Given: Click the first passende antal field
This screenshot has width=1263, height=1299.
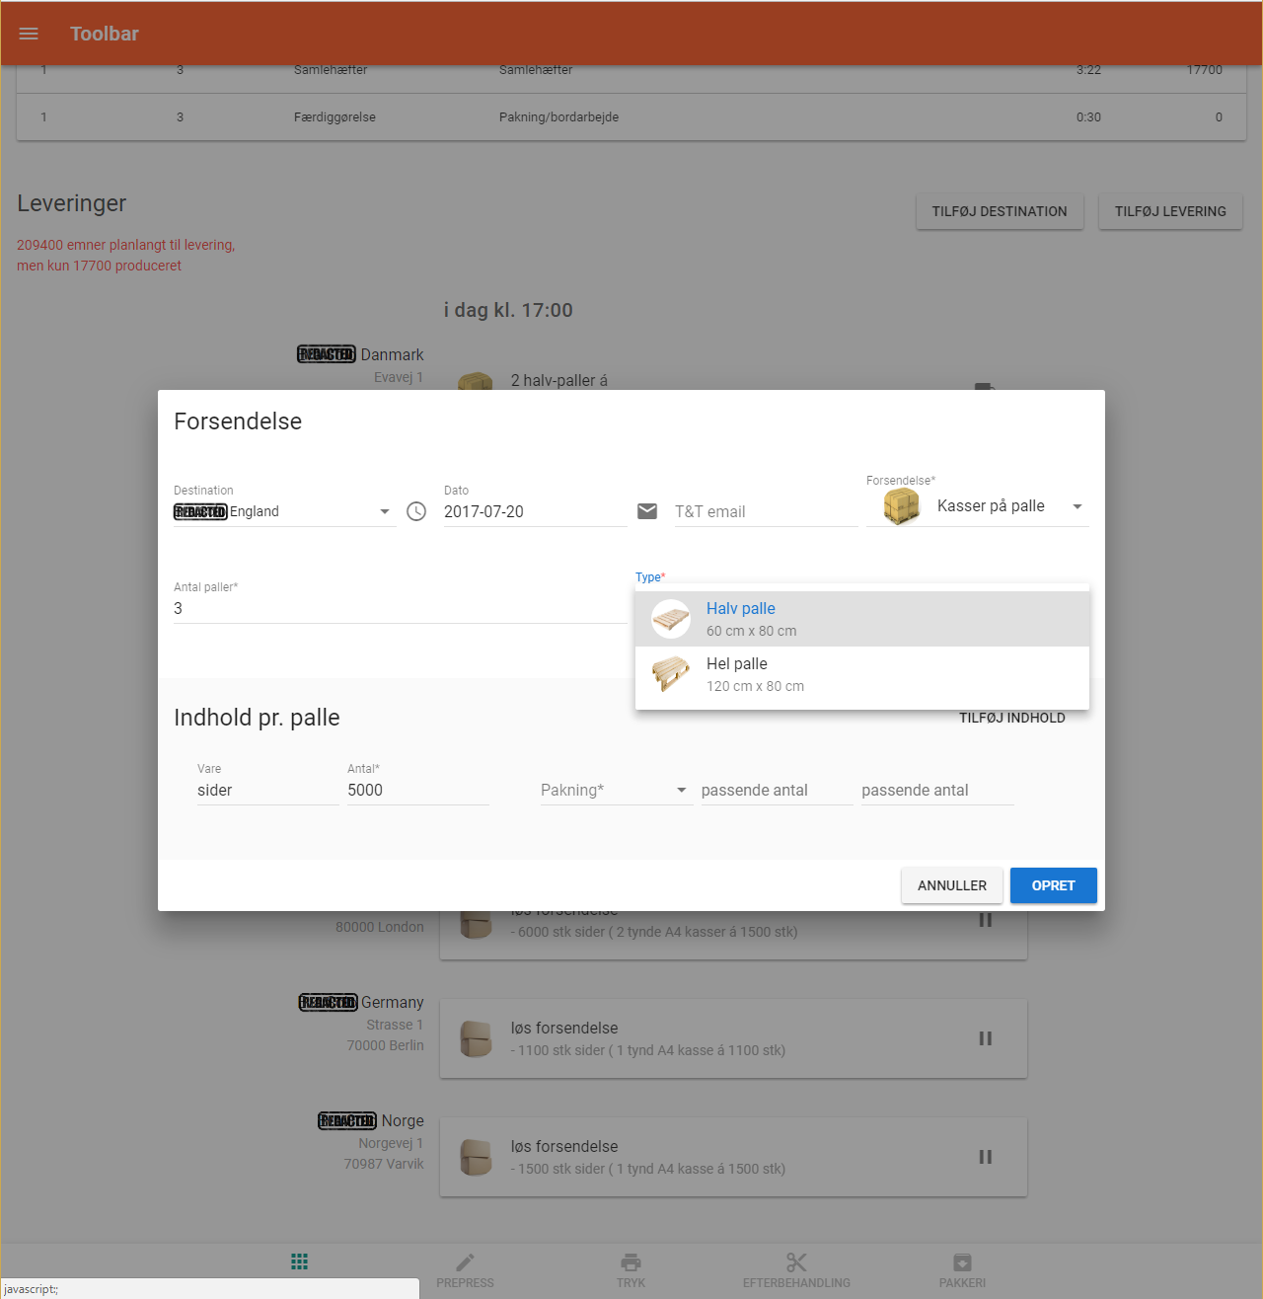Looking at the screenshot, I should (778, 791).
